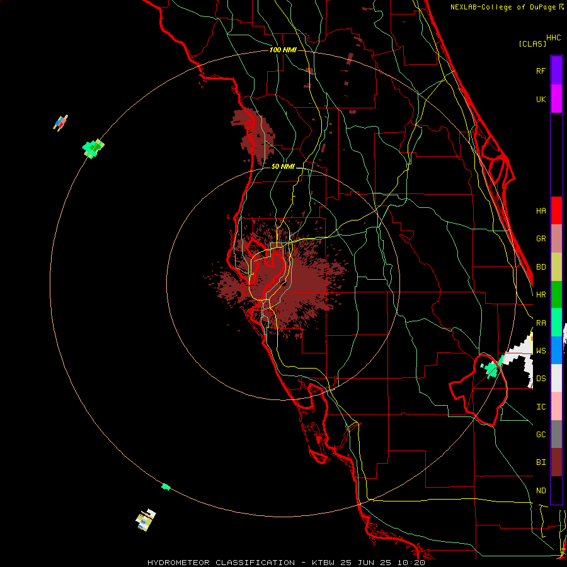Image resolution: width=567 pixels, height=567 pixels.
Task: Click the HA red legend swatch
Action: (556, 210)
